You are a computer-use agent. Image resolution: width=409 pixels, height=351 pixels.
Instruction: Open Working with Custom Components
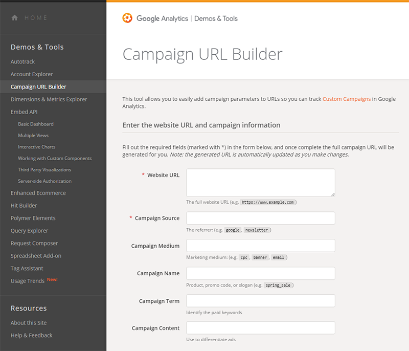(55, 159)
